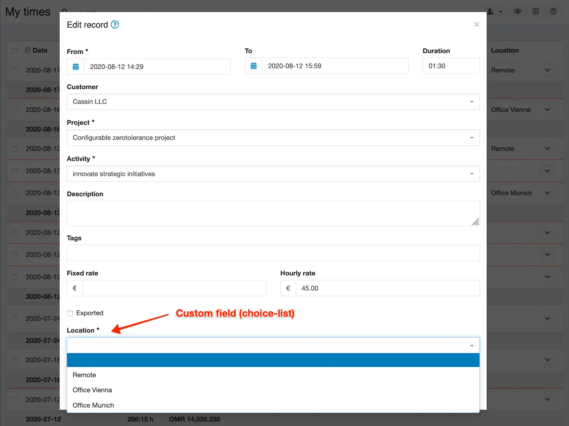Tick the Exported checkbox
The width and height of the screenshot is (569, 426).
[x=70, y=313]
